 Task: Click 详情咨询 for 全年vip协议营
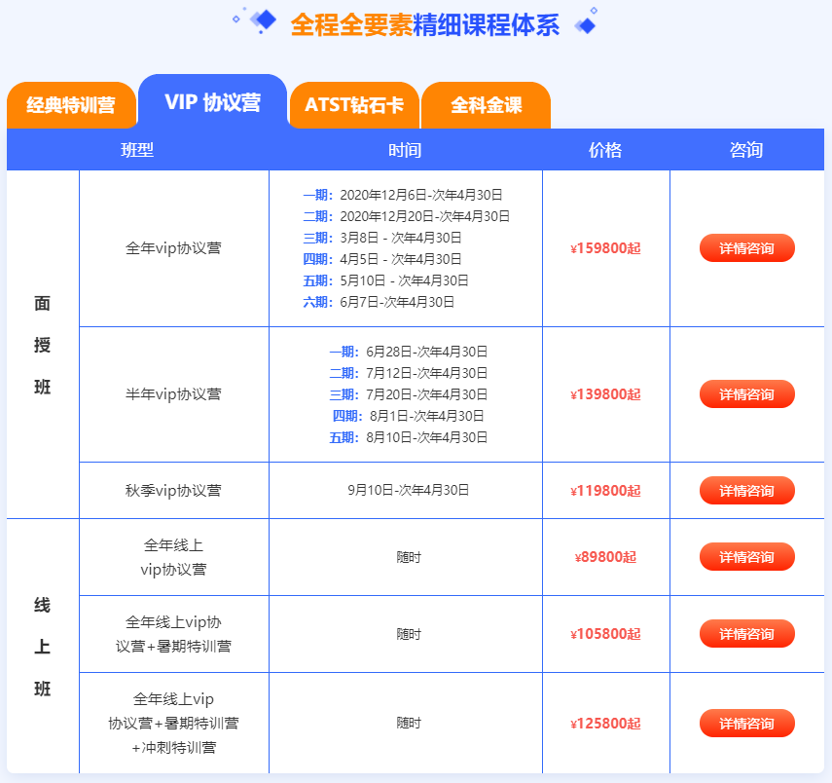click(x=746, y=248)
